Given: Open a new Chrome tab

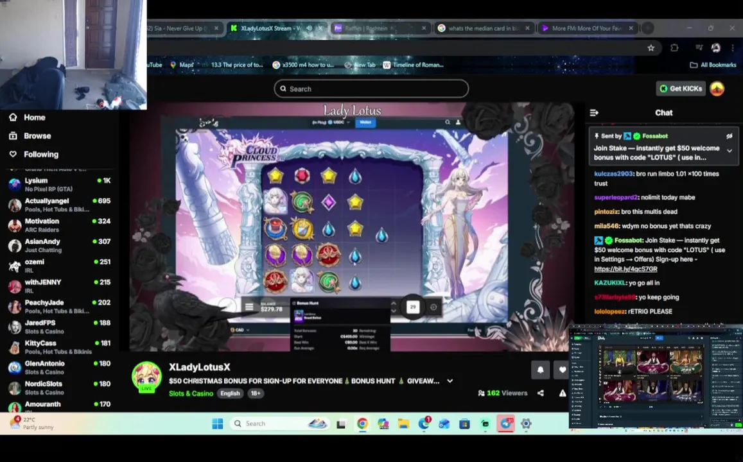Looking at the screenshot, I should (x=648, y=28).
